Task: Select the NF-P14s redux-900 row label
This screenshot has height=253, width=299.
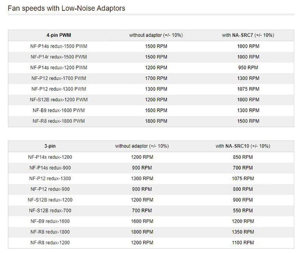Action: pyautogui.click(x=50, y=168)
